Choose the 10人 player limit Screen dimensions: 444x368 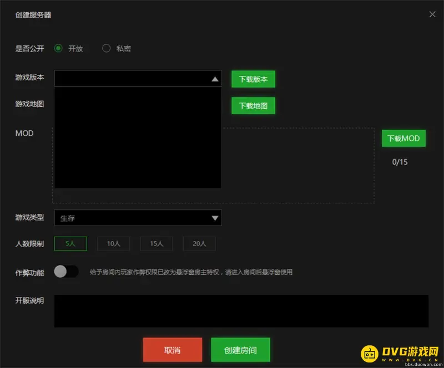point(113,243)
